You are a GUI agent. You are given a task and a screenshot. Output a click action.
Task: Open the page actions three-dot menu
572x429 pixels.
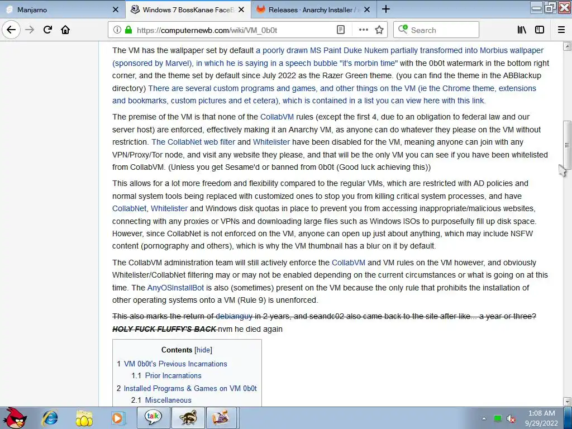pos(363,30)
